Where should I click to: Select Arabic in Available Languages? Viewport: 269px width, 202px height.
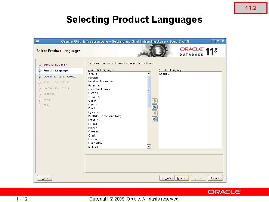(117, 74)
